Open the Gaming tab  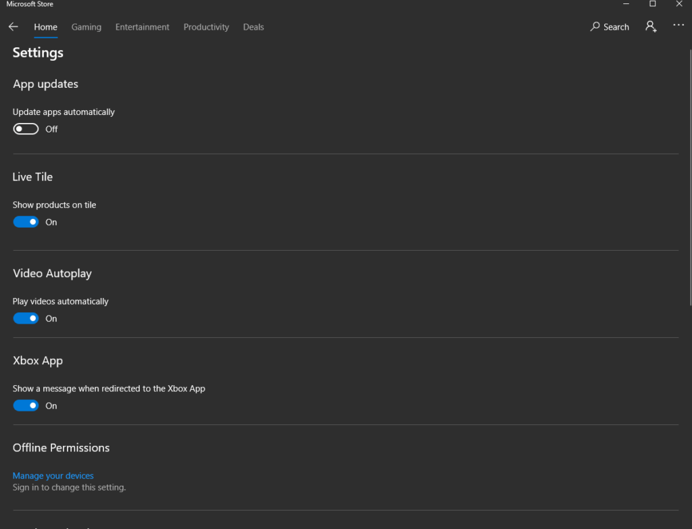[x=86, y=27]
